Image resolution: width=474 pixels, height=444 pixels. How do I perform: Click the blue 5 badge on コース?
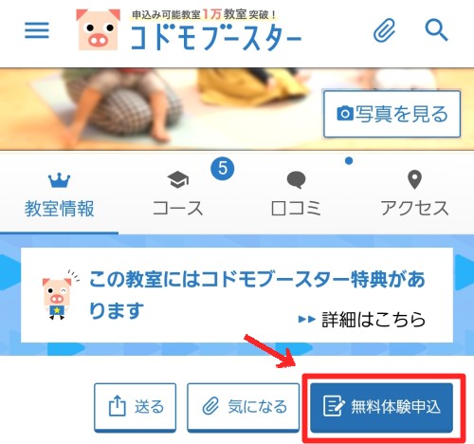click(x=223, y=168)
